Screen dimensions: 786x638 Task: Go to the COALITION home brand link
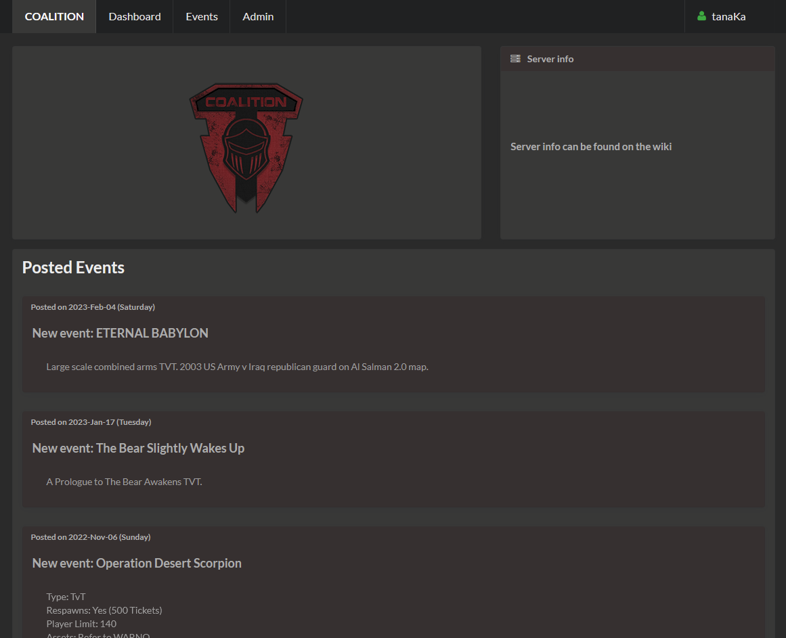pos(54,16)
